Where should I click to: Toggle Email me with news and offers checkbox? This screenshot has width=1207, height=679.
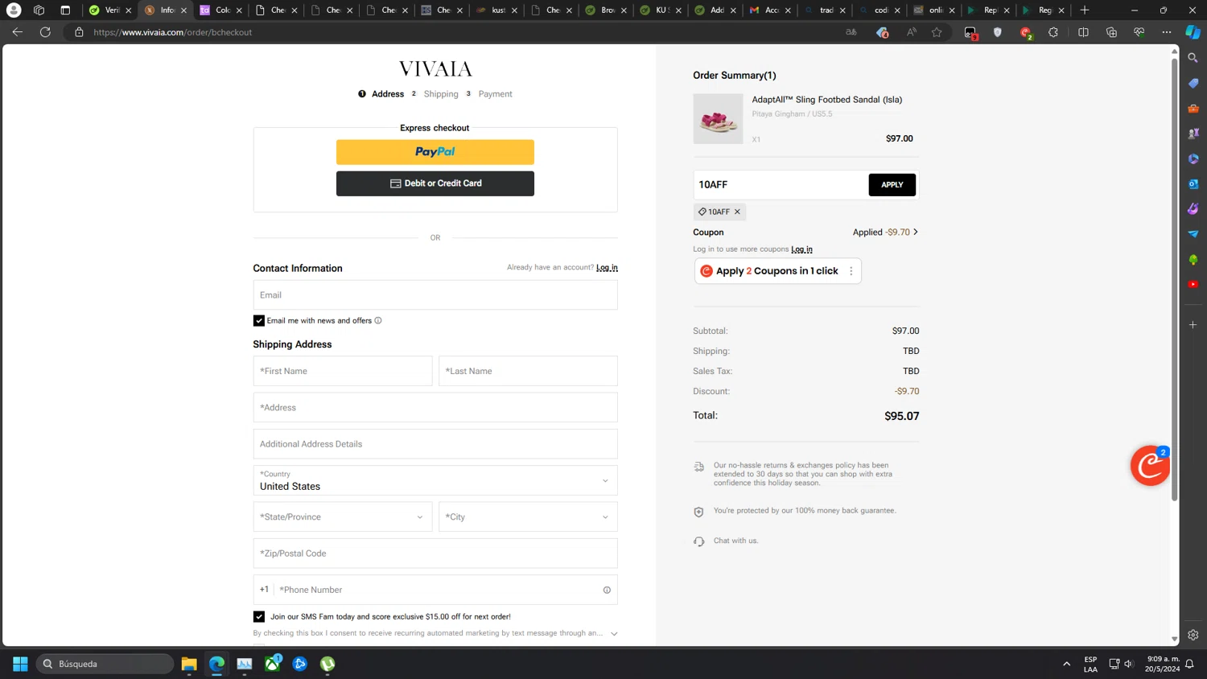[259, 320]
